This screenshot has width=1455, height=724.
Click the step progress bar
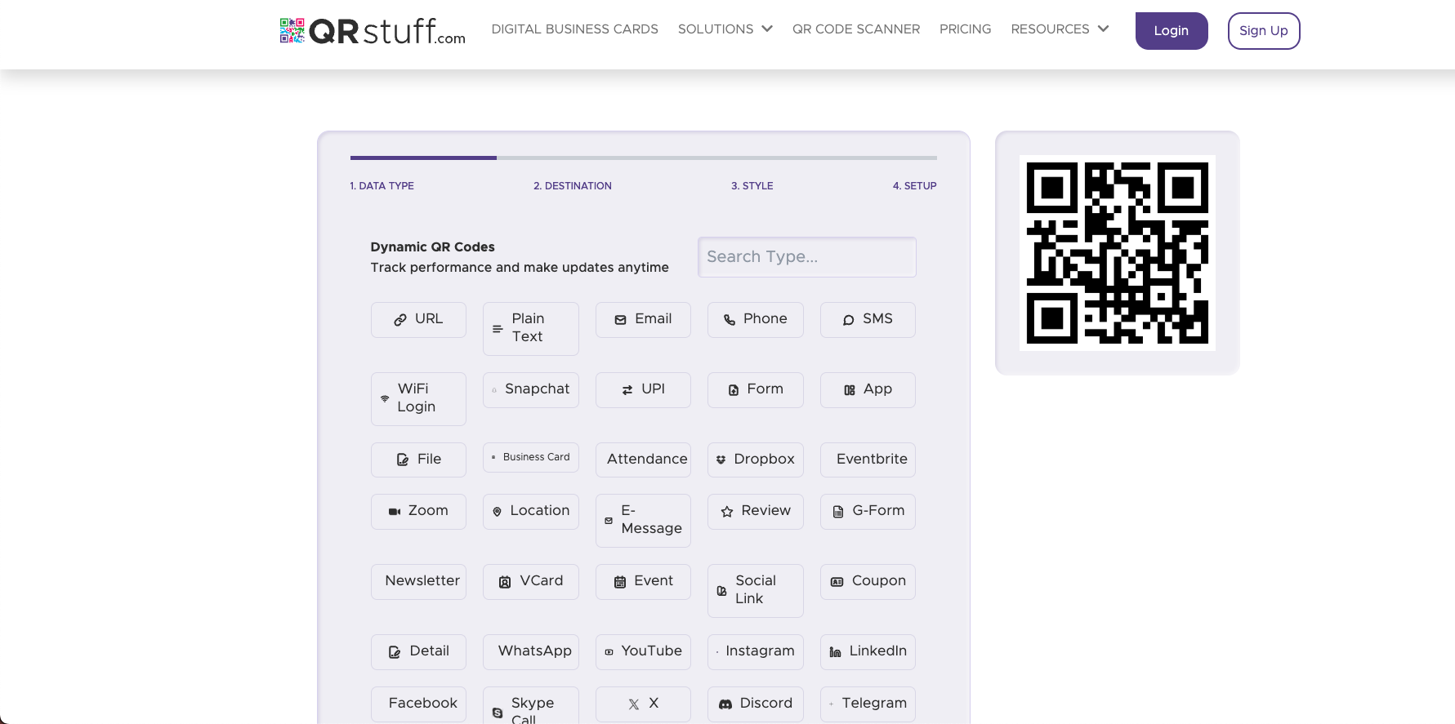coord(644,158)
